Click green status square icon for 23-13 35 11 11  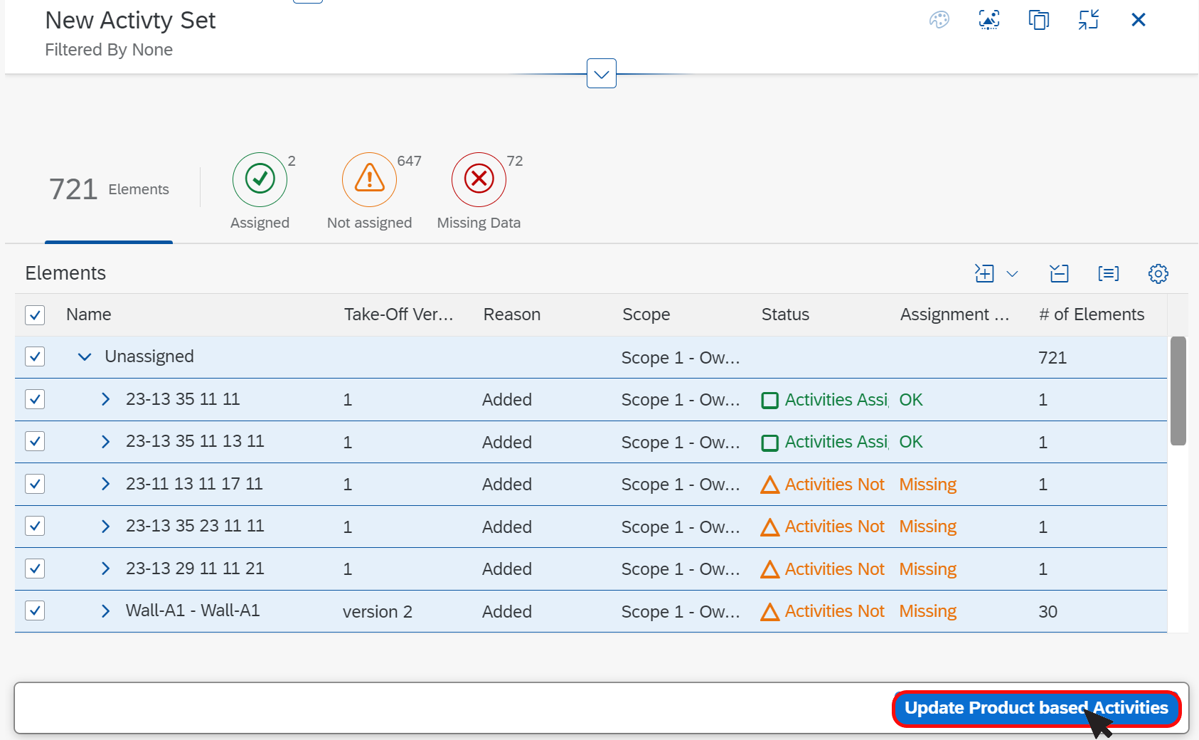pyautogui.click(x=769, y=401)
